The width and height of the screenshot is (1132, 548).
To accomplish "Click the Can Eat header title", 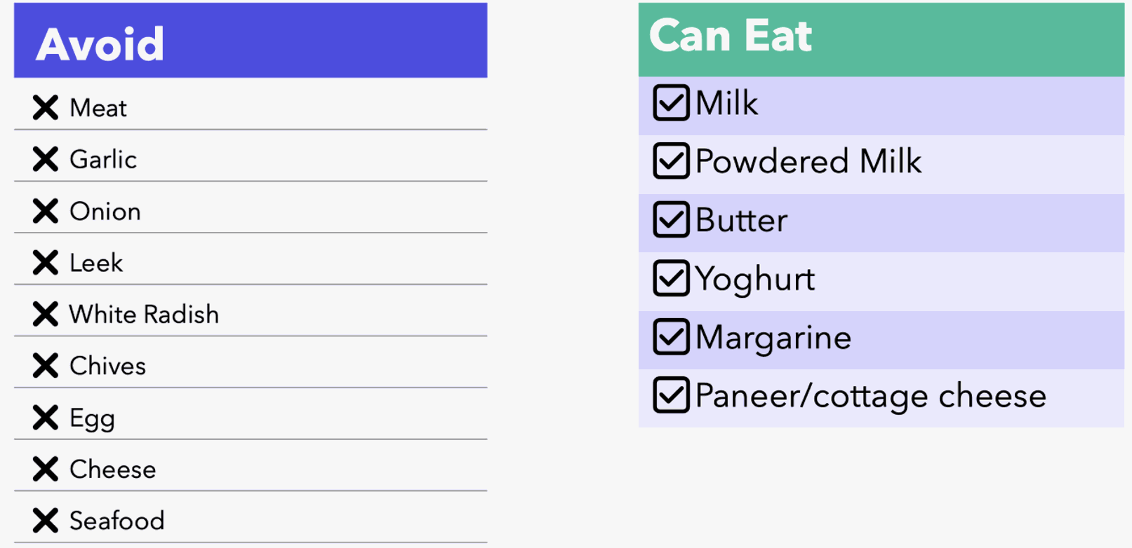I will [x=730, y=36].
